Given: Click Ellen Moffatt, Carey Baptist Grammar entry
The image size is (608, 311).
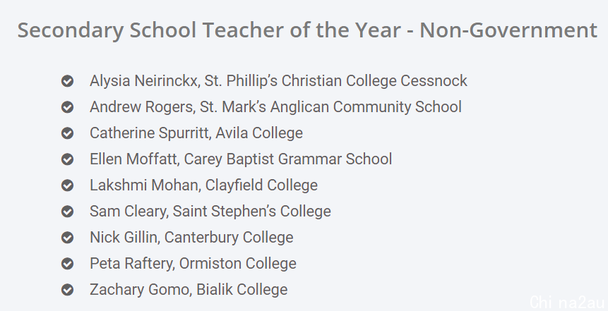Looking at the screenshot, I should click(241, 159).
